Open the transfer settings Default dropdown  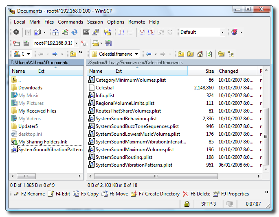tap(222, 32)
